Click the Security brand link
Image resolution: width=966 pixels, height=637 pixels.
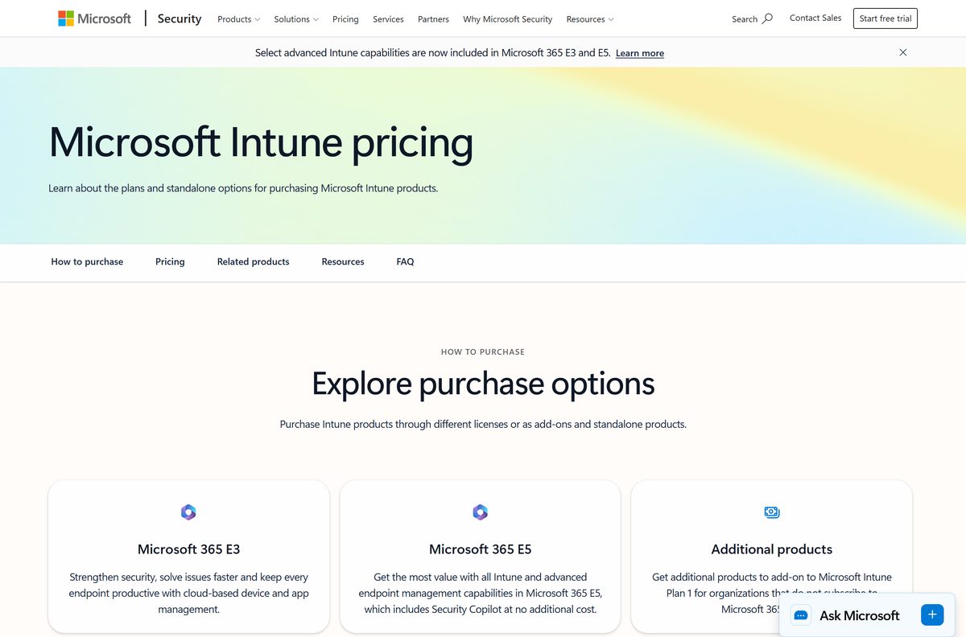tap(180, 18)
